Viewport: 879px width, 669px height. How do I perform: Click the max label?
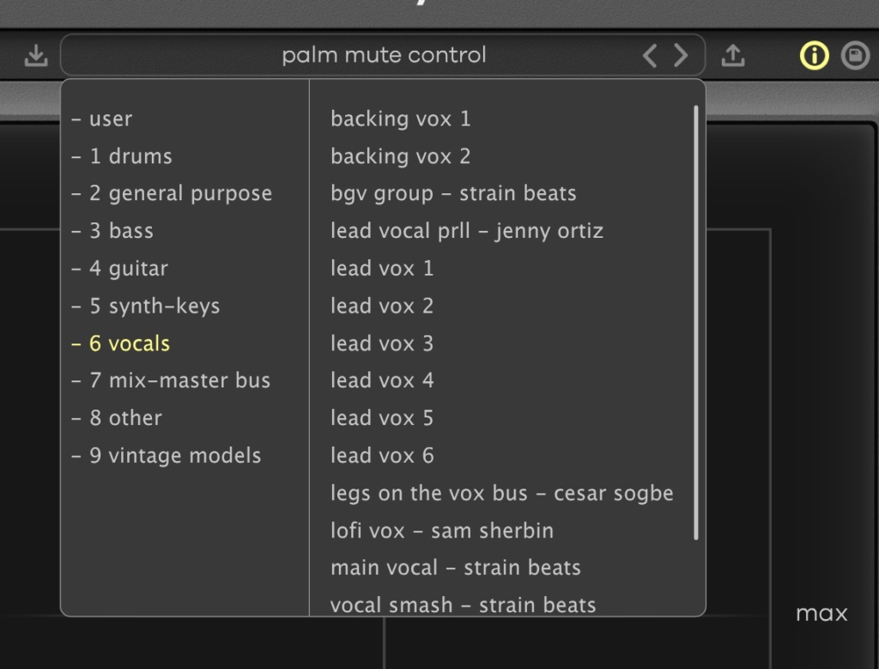(821, 614)
